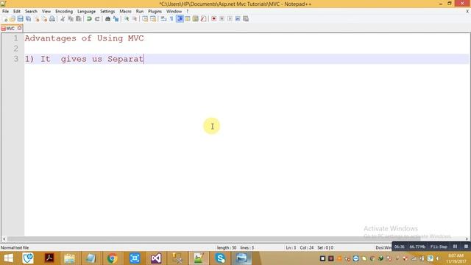
Task: Open the Search menu
Action: 31,11
